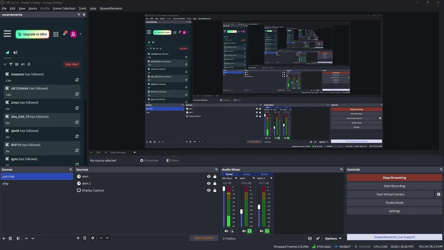The height and width of the screenshot is (250, 444).
Task: Click Start Recording
Action: tap(394, 186)
